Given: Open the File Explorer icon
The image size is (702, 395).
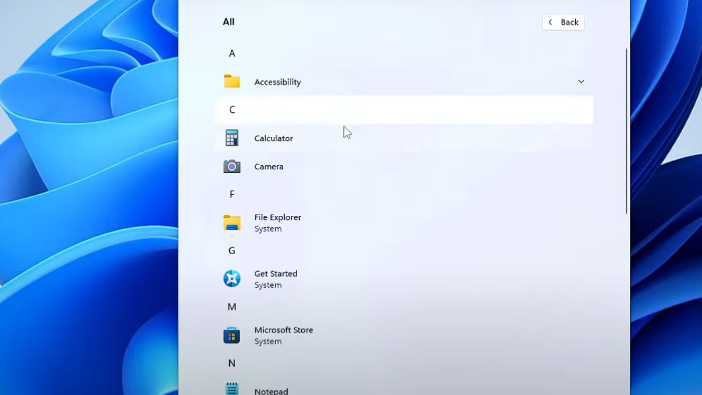Looking at the screenshot, I should point(232,223).
